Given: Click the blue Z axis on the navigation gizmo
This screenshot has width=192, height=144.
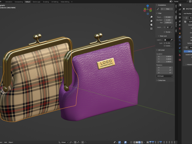Looking at the screenshot, I should coord(148,6).
